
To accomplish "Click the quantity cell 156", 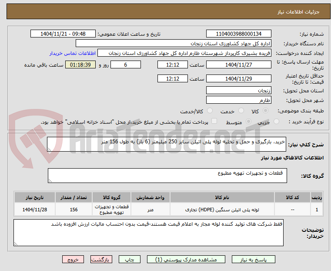I will point(74,210).
